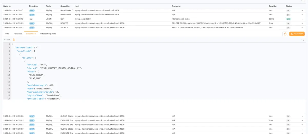Click the MYSQL_CHARSET_UTF8MB4_GENERAL_CI value
Viewport: 308px width, 134px height.
(x=60, y=68)
